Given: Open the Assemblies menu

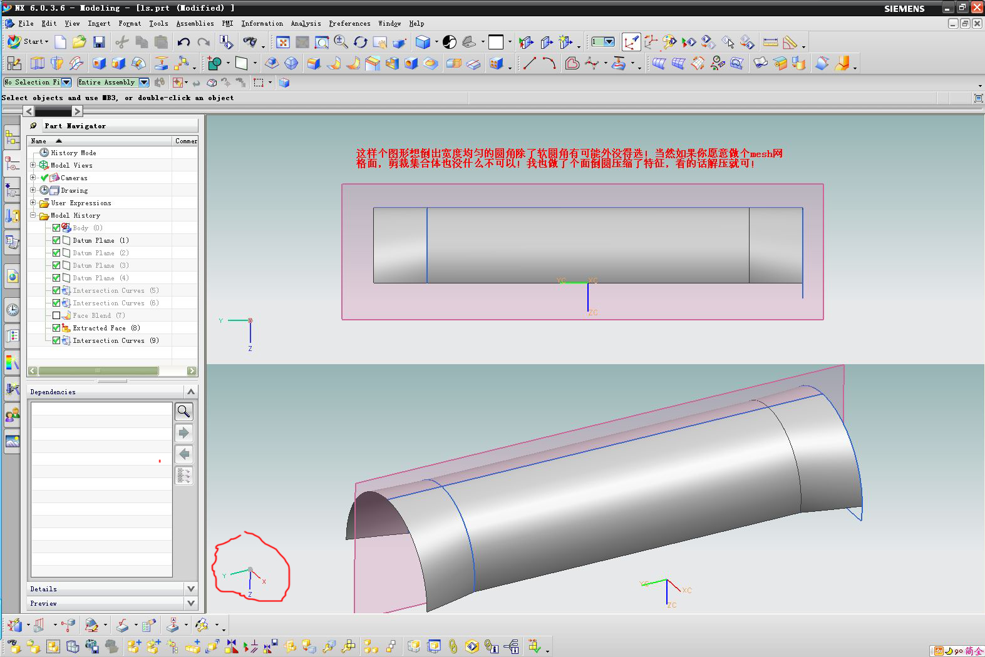Looking at the screenshot, I should click(x=195, y=23).
